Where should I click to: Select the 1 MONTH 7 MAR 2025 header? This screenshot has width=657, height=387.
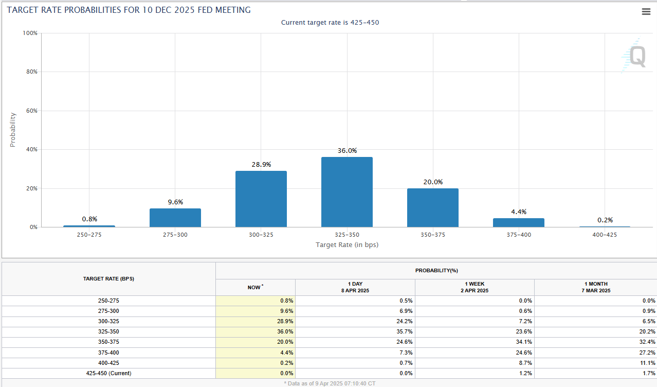[x=595, y=287]
